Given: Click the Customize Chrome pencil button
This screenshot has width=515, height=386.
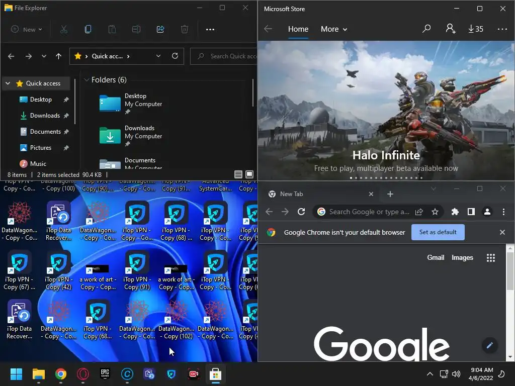Looking at the screenshot, I should [490, 345].
